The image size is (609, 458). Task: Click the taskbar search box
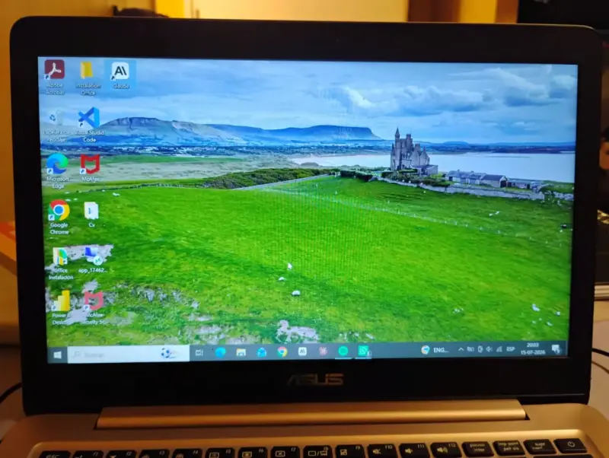click(x=128, y=354)
